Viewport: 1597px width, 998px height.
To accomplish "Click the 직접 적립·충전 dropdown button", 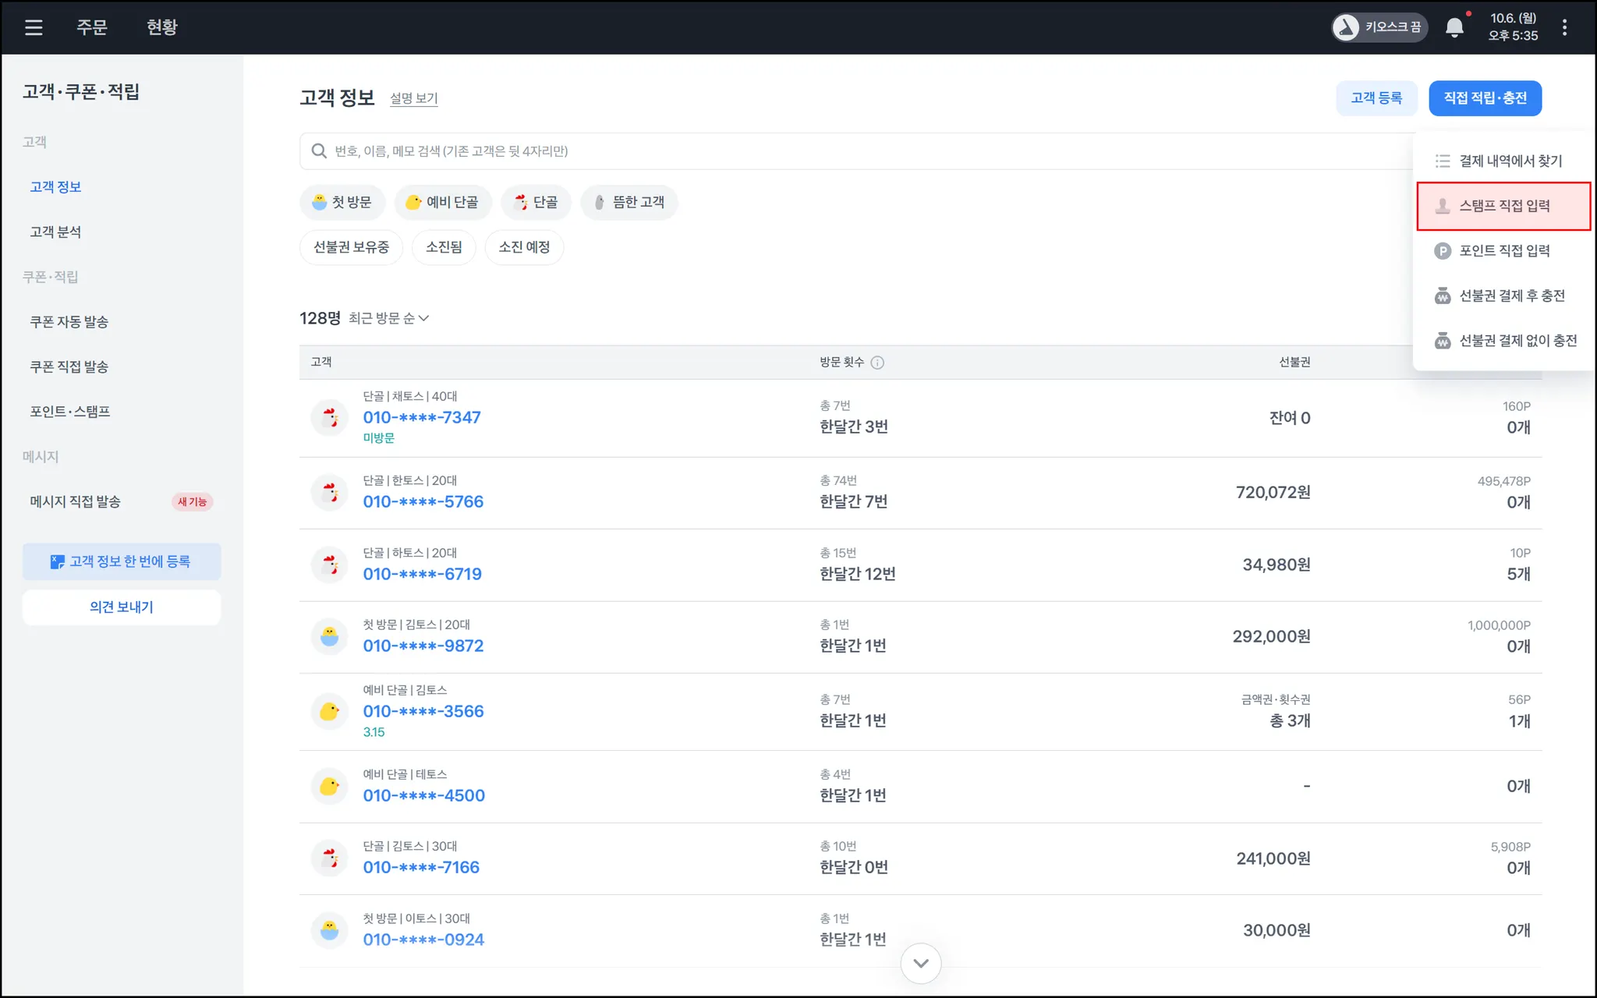I will coord(1485,98).
